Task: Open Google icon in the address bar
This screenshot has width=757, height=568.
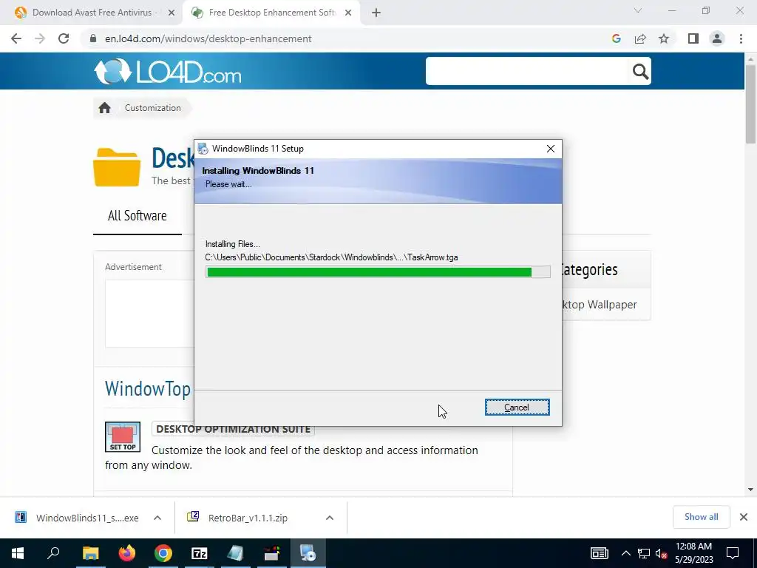Action: coord(616,38)
